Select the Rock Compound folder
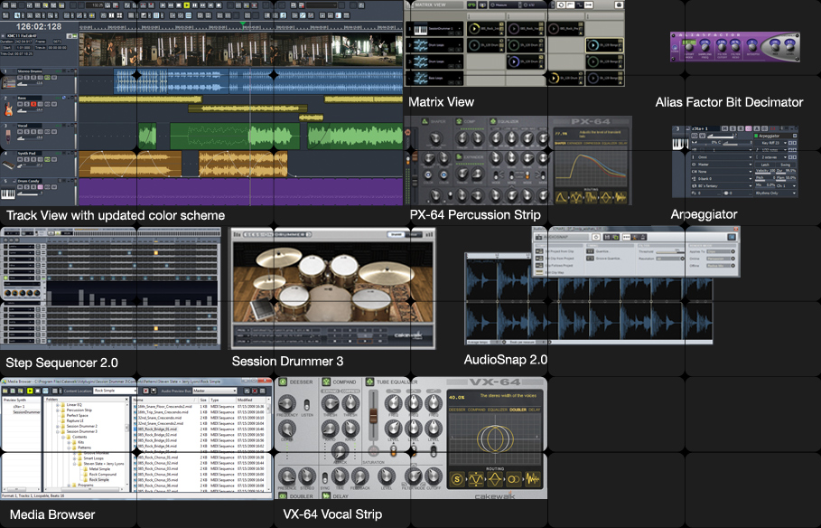Image resolution: width=821 pixels, height=528 pixels. click(103, 474)
